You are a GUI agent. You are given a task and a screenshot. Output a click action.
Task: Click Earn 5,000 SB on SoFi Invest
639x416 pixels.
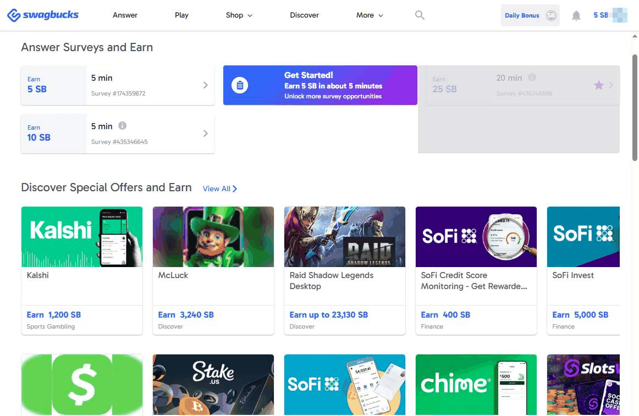[580, 314]
